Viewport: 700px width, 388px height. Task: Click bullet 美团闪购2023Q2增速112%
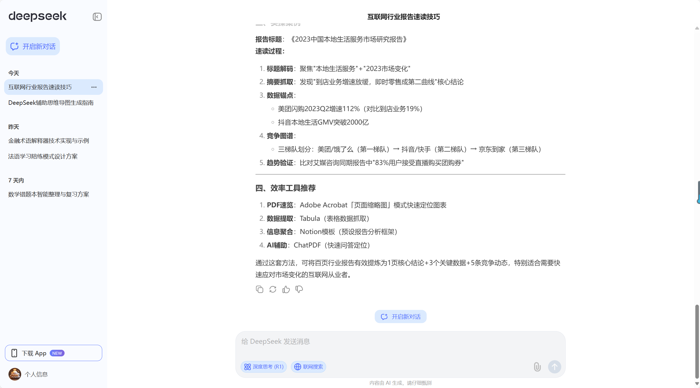coord(350,109)
